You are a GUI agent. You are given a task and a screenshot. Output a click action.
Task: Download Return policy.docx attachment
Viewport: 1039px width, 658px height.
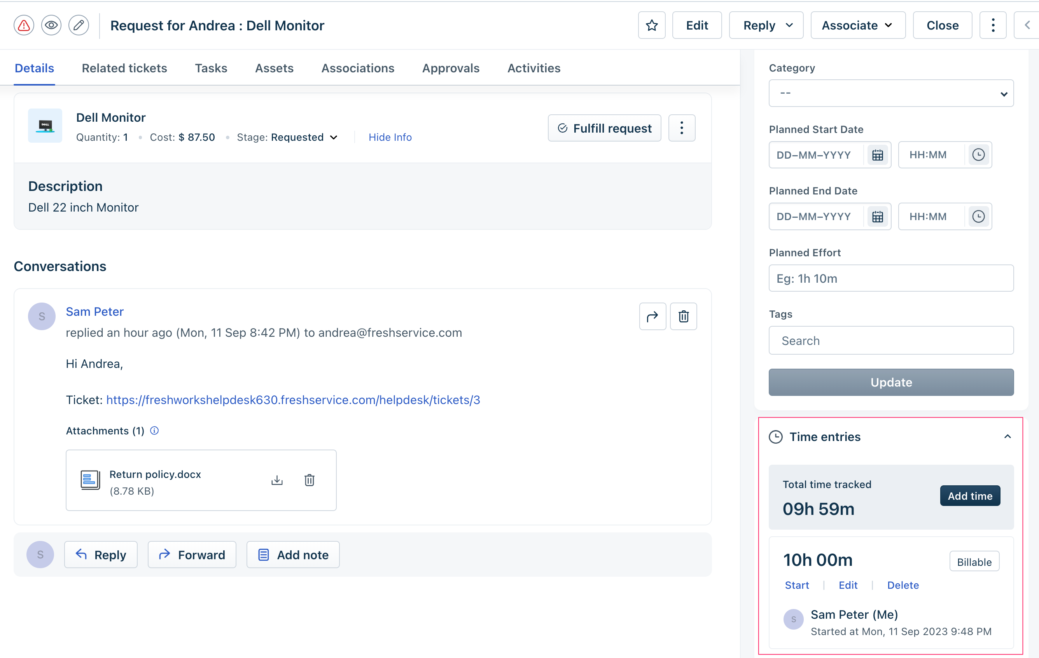coord(277,480)
